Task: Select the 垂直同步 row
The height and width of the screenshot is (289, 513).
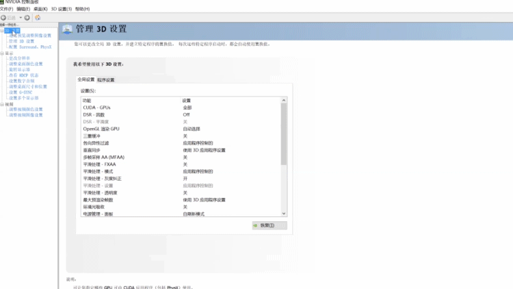Action: coord(181,150)
